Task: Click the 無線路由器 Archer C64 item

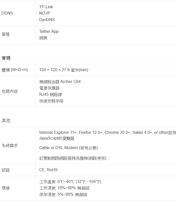Action: point(60,82)
